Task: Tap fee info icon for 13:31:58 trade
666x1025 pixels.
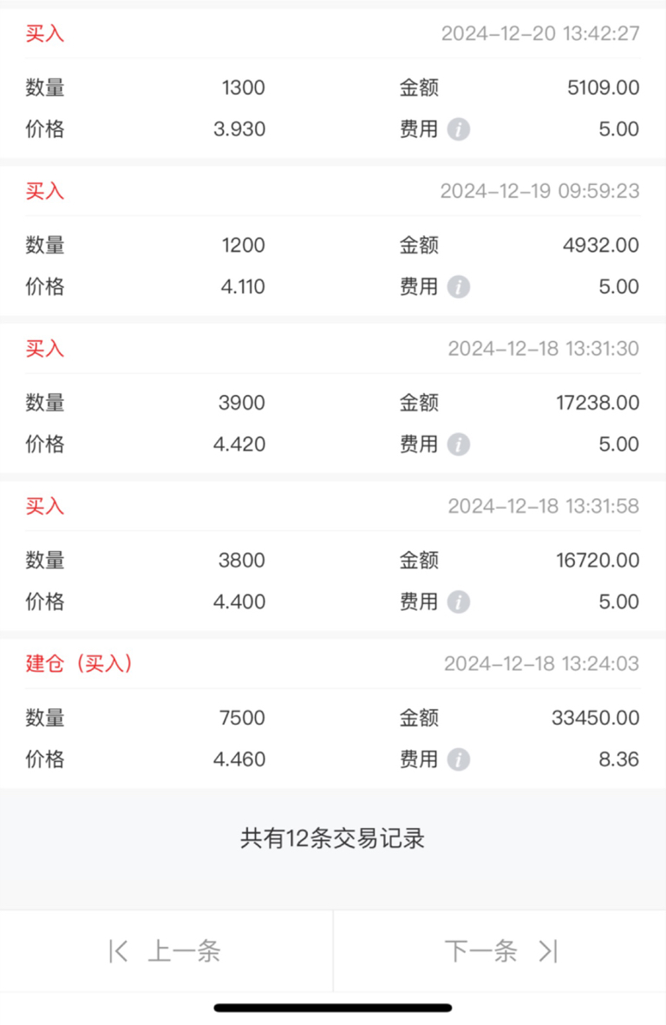Action: pyautogui.click(x=459, y=602)
